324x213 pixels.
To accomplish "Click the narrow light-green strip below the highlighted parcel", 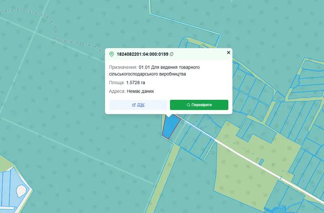I will [x=165, y=176].
